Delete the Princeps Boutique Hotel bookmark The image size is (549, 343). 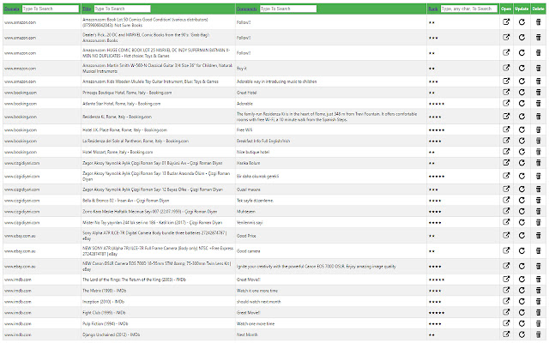pos(539,93)
